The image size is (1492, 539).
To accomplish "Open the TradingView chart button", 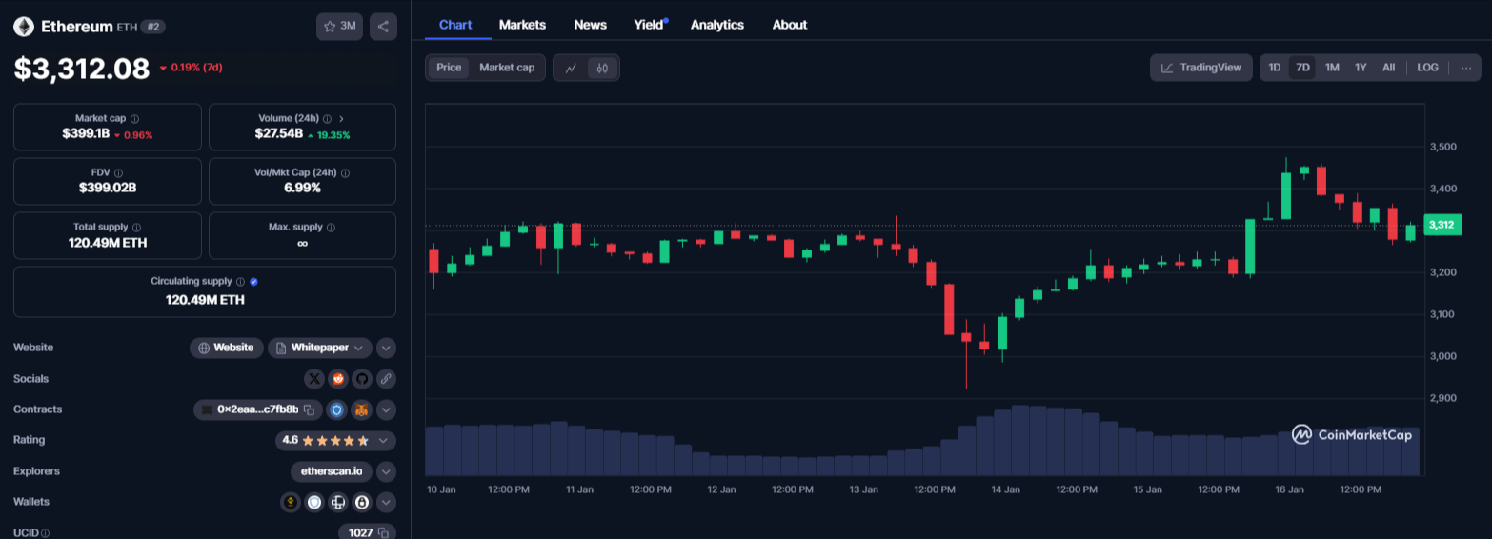I will [x=1201, y=68].
